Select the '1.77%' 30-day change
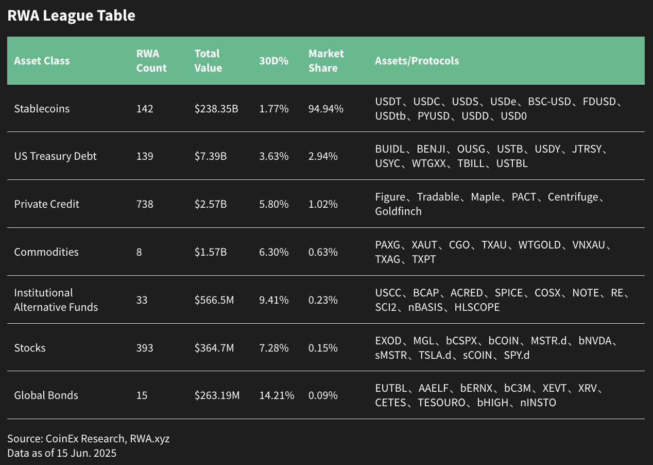This screenshot has height=465, width=653. [x=274, y=109]
